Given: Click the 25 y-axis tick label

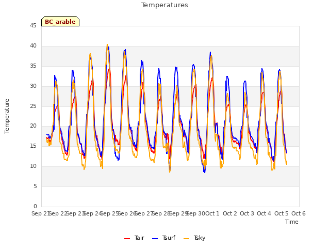Looking at the screenshot, I should pos(33,106).
